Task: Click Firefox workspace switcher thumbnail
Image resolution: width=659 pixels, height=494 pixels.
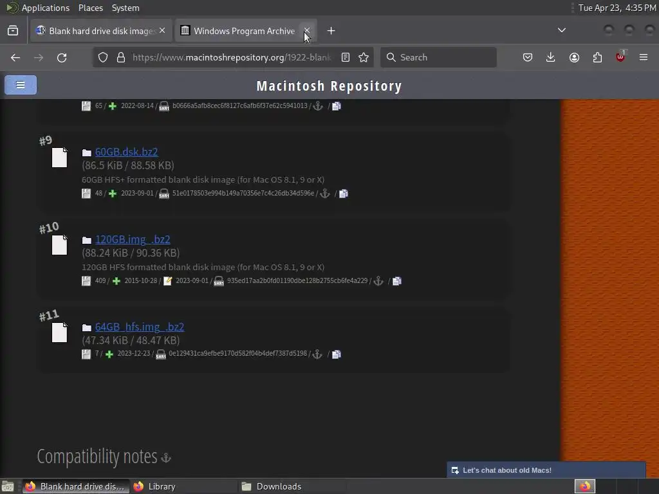Action: pyautogui.click(x=584, y=486)
